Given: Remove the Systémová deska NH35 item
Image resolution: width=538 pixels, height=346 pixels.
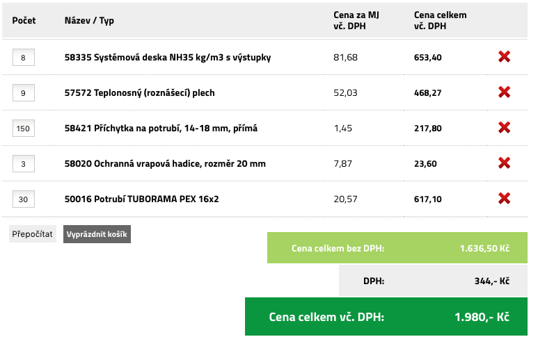Looking at the screenshot, I should [505, 57].
